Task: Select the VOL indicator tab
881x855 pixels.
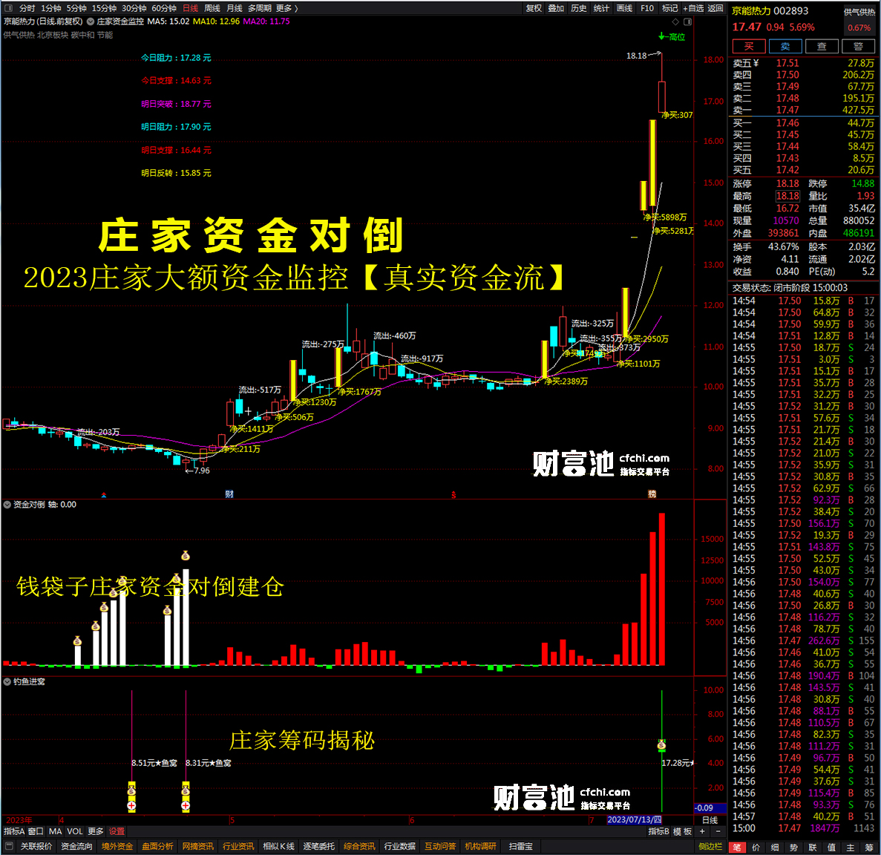Action: (x=75, y=831)
